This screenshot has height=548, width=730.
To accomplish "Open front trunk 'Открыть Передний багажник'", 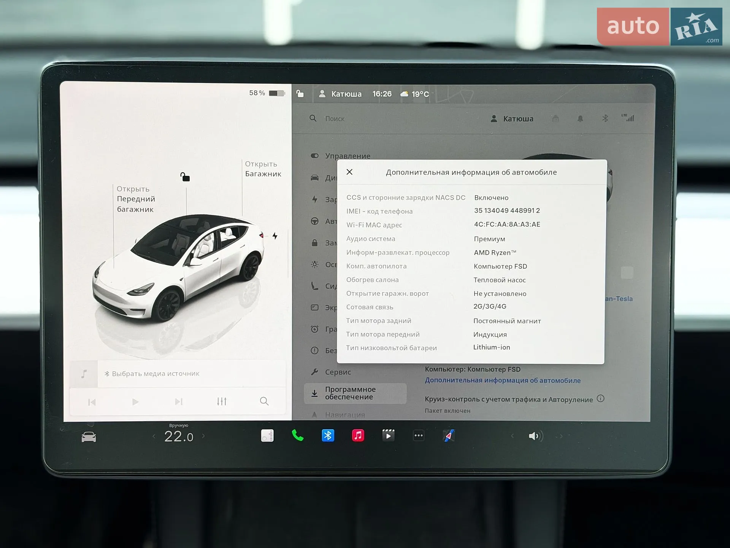I will 136,199.
